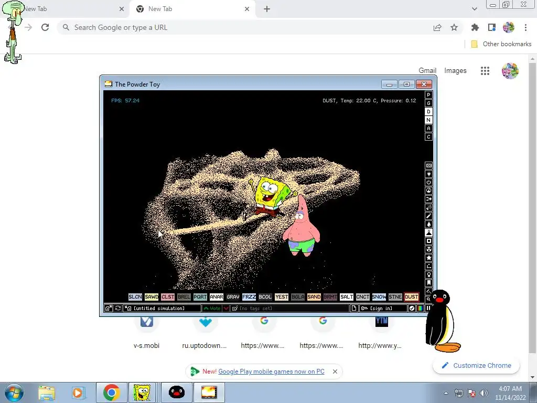Open the Special category star icon
Image resolution: width=537 pixels, height=403 pixels.
pyautogui.click(x=428, y=258)
